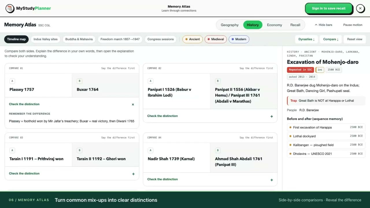Select card B Buxar 1764

click(x=106, y=85)
